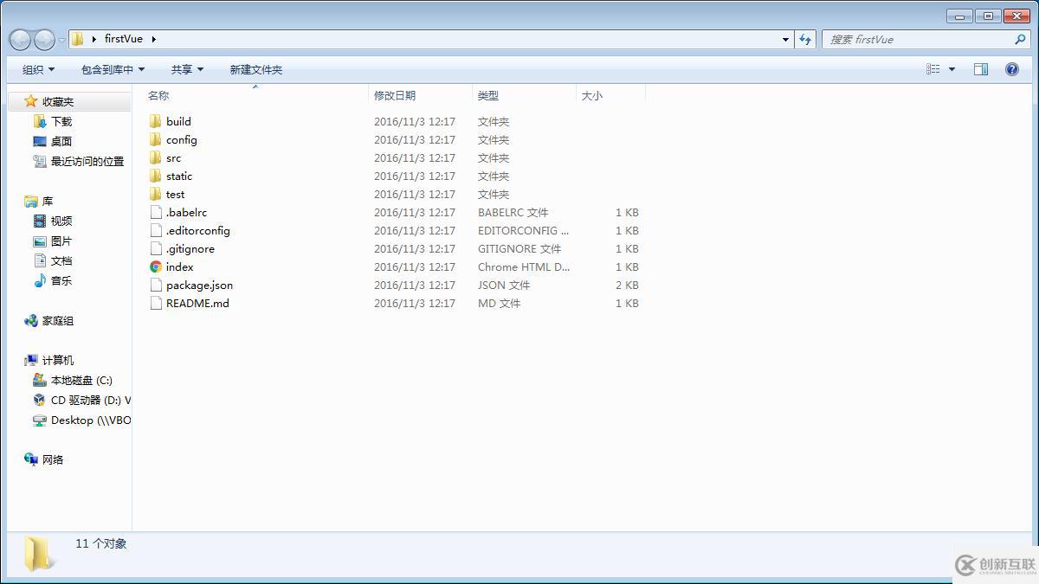1039x584 pixels.
Task: Click the blue Help question mark icon
Action: (x=1010, y=68)
